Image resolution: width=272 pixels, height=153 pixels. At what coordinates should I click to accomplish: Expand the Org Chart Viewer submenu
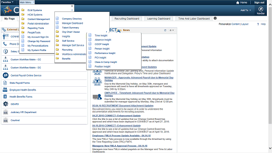(71, 32)
